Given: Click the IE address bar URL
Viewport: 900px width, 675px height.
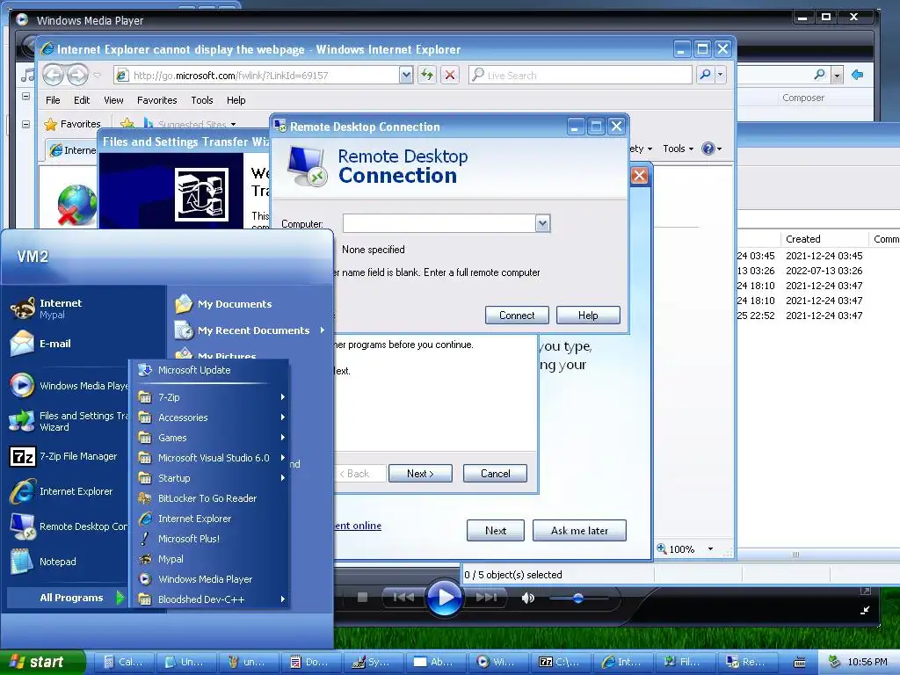Looking at the screenshot, I should pyautogui.click(x=231, y=76).
